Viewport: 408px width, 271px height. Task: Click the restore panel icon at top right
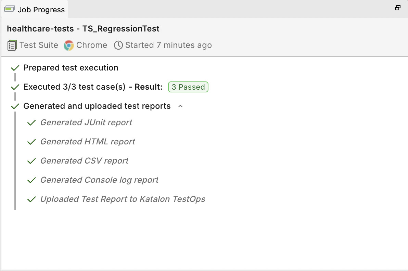coord(398,8)
